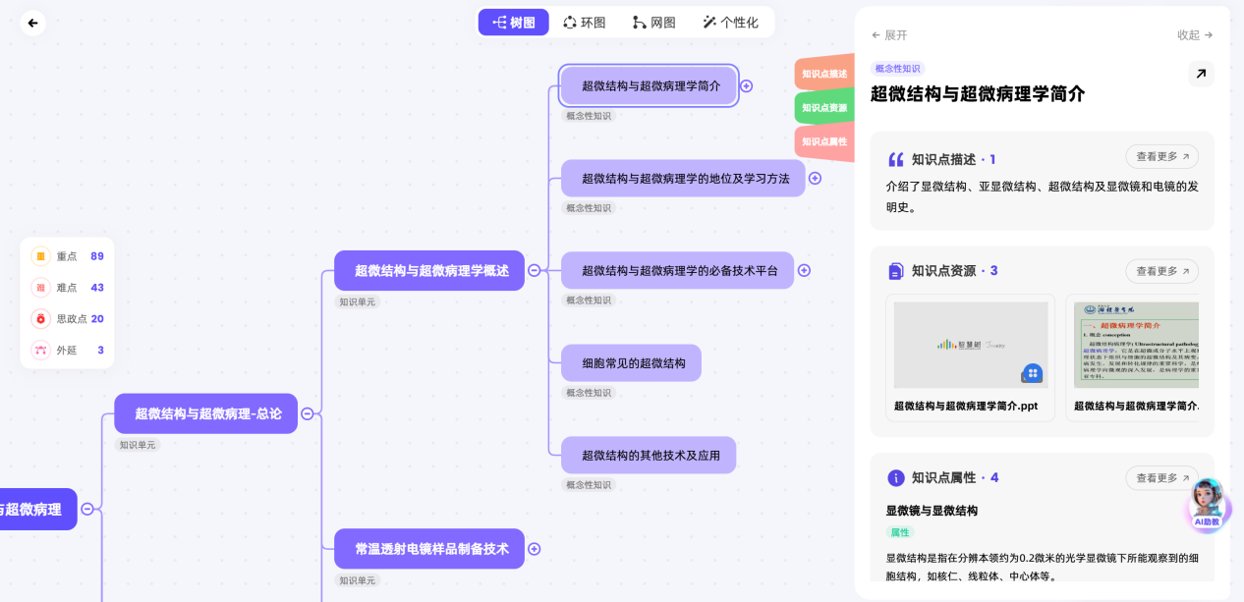This screenshot has width=1244, height=602.
Task: Click 查看更多 for 知识点描述
Action: pyautogui.click(x=1161, y=156)
